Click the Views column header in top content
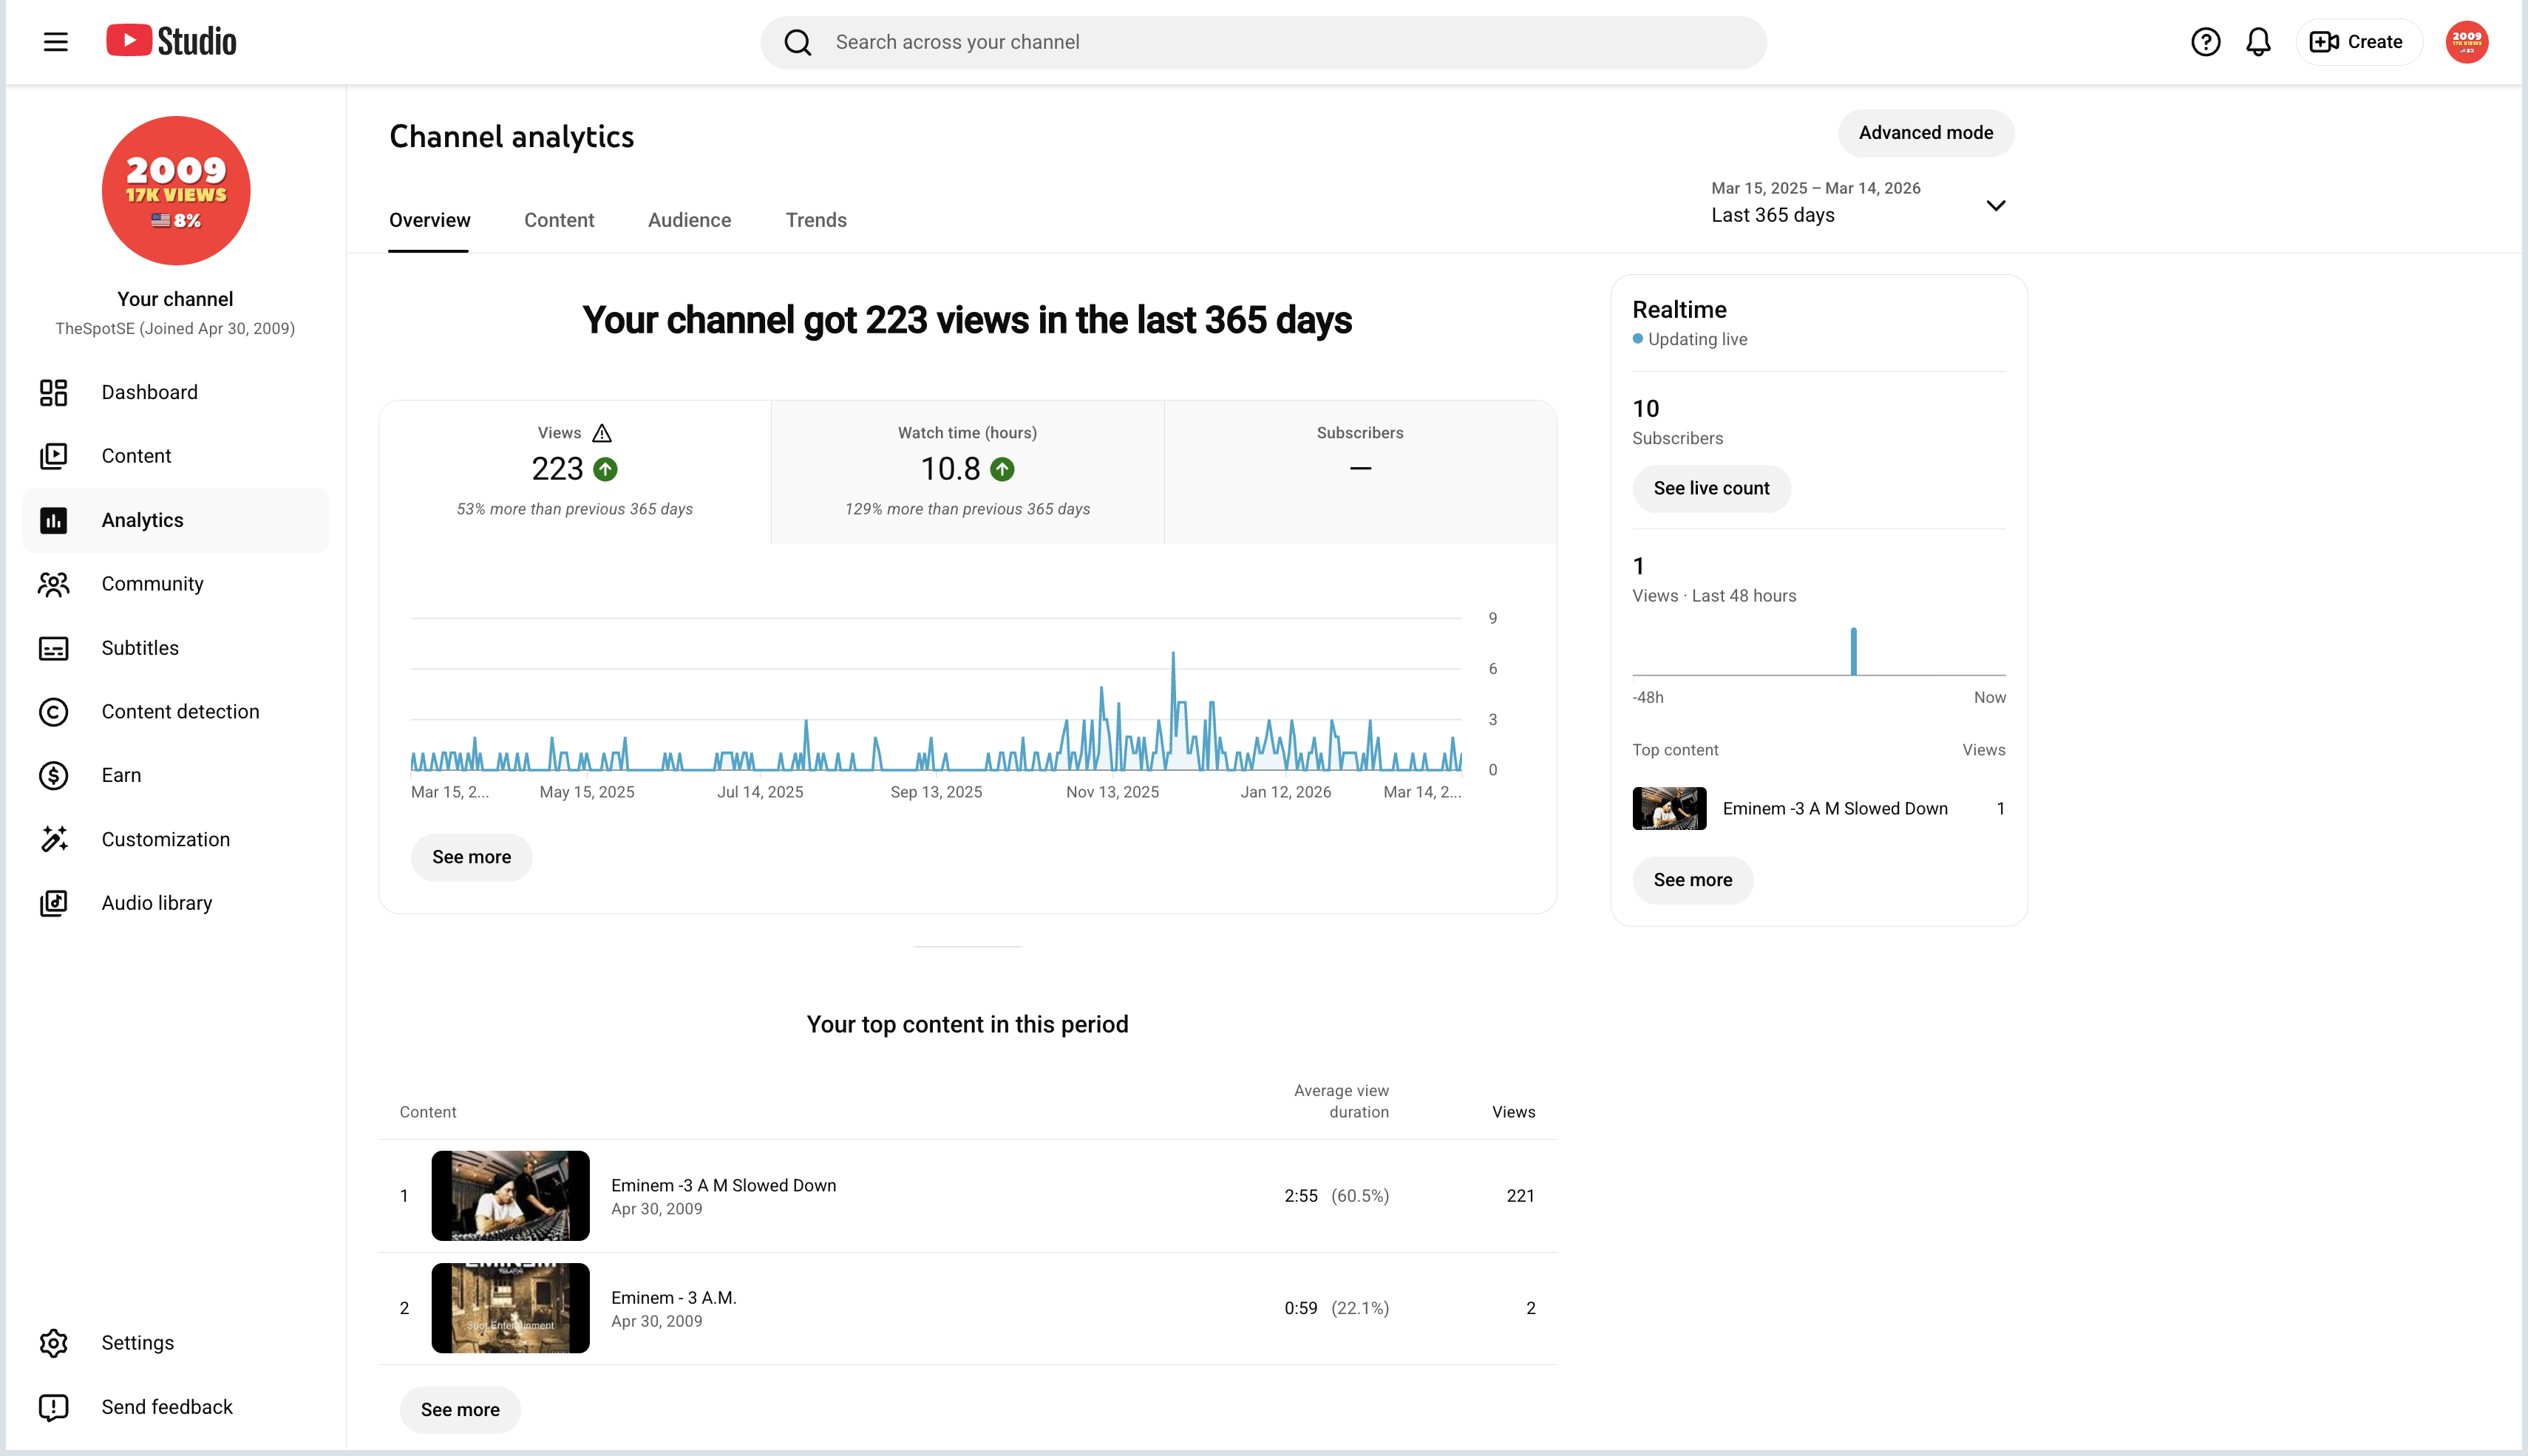The image size is (2528, 1456). click(1513, 1112)
